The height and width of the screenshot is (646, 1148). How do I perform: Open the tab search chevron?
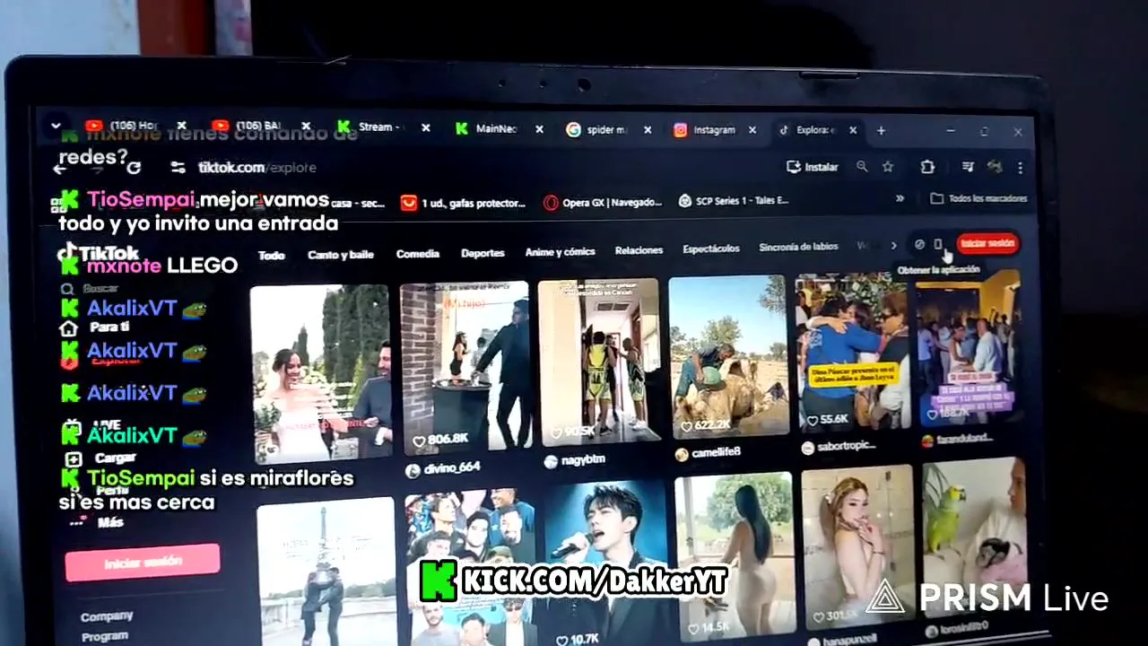click(x=56, y=126)
